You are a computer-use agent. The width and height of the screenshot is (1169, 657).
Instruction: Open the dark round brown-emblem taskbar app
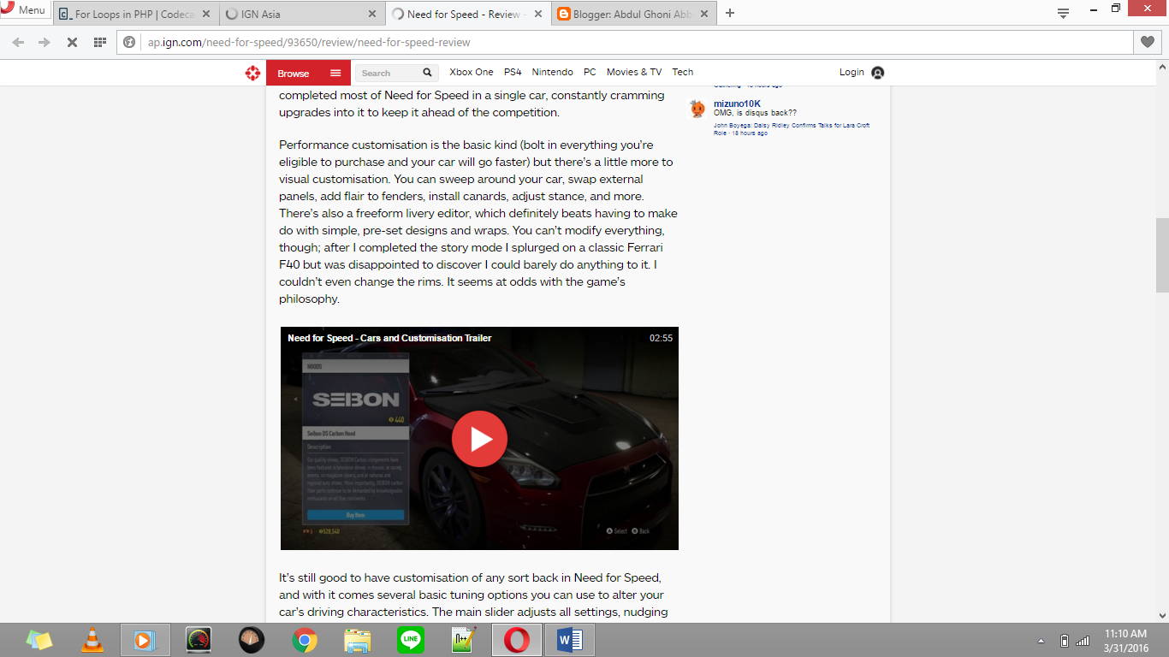pyautogui.click(x=251, y=640)
